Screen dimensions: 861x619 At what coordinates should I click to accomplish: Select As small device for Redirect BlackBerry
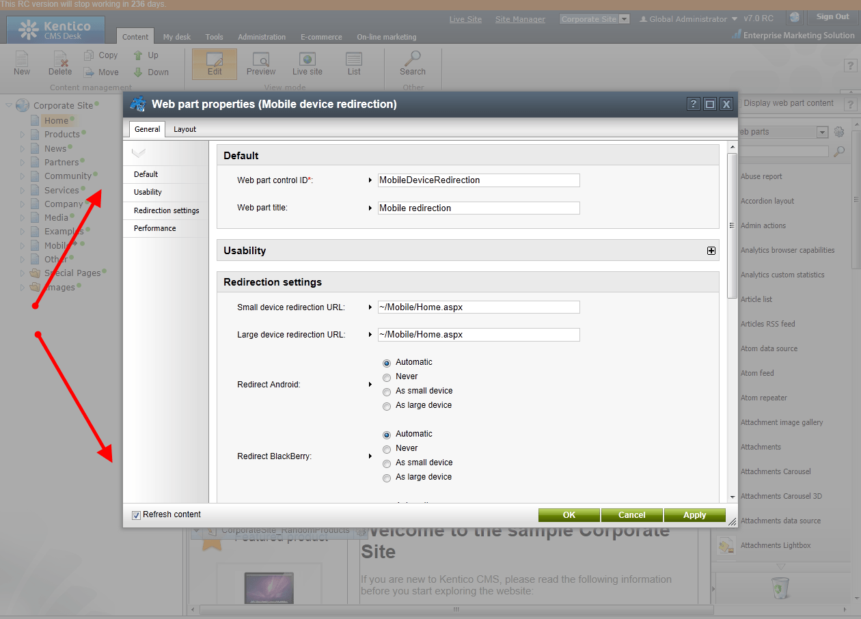click(387, 463)
